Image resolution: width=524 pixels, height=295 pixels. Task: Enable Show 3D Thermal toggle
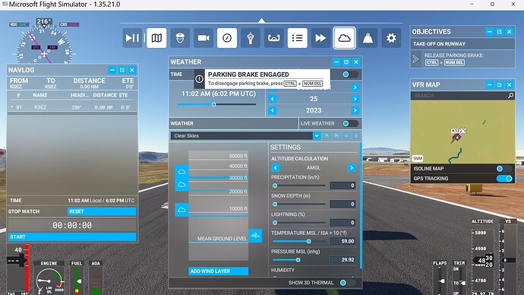[347, 283]
